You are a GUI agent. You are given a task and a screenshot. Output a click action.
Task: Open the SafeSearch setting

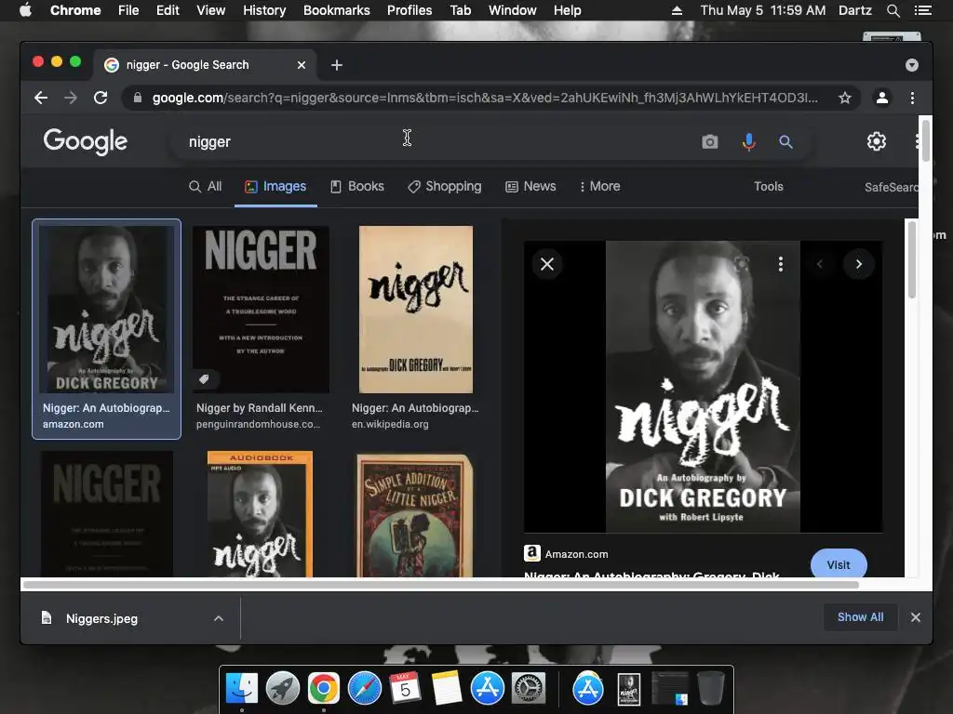(x=891, y=187)
